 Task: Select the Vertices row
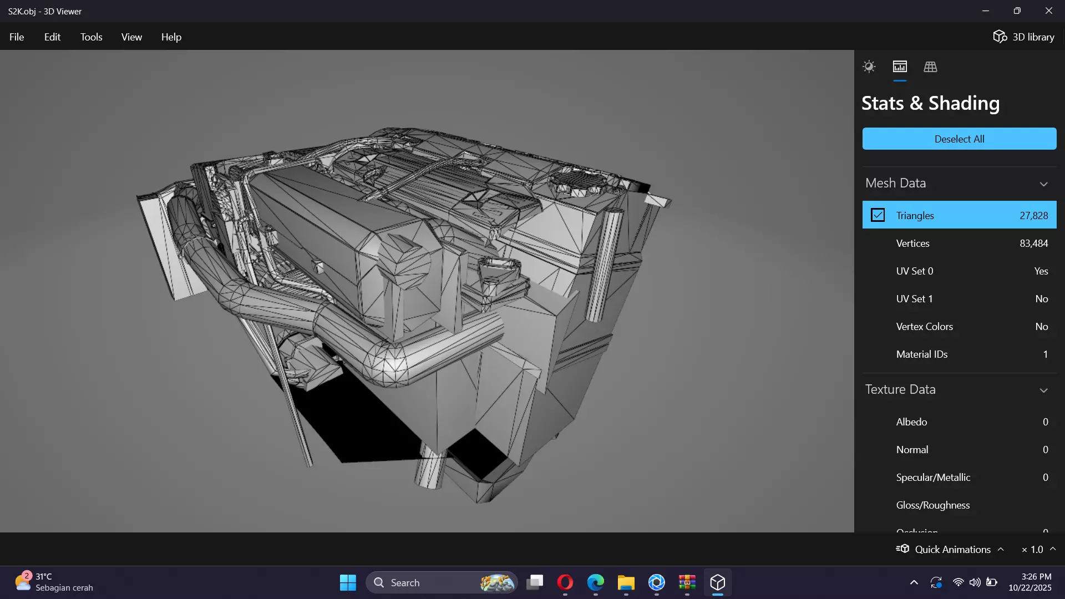click(959, 243)
